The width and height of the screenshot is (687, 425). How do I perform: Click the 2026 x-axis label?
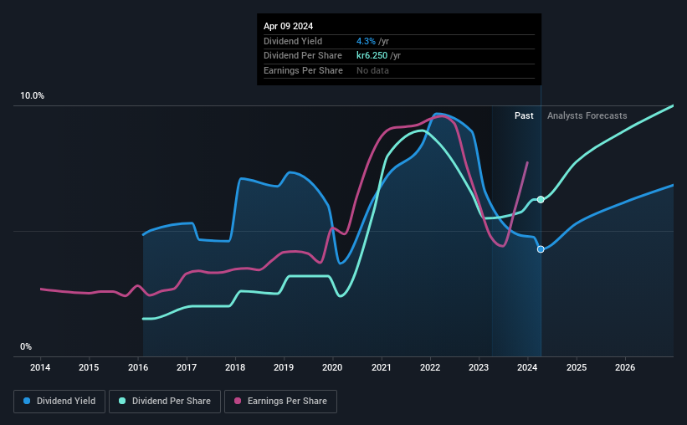pyautogui.click(x=625, y=367)
